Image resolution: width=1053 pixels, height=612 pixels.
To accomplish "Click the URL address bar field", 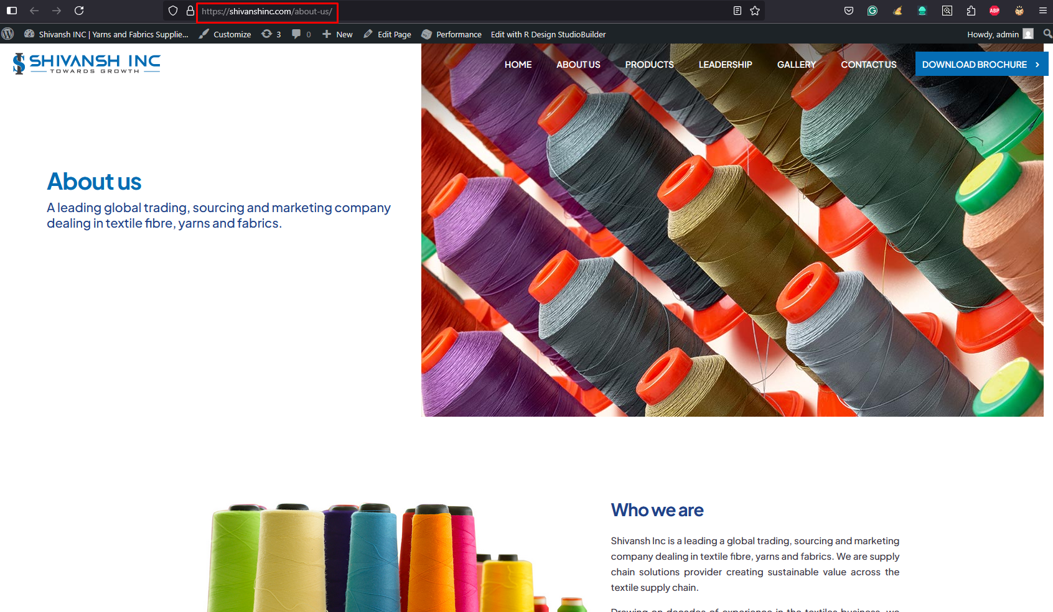I will (436, 11).
